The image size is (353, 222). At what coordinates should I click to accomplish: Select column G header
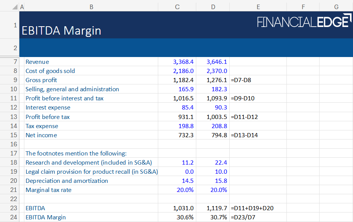336,7
